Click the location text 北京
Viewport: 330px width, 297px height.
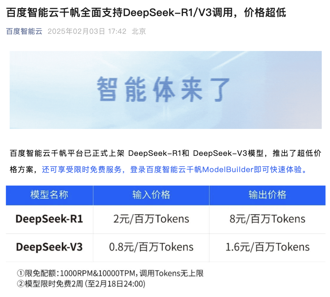pyautogui.click(x=139, y=31)
